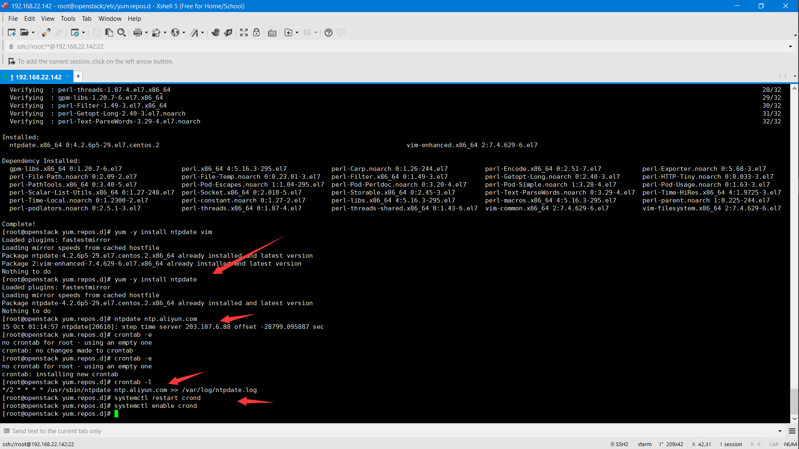Screen dimensions: 799x449
Task: Click the terminal vertical scrollbar thumb
Action: 794,401
